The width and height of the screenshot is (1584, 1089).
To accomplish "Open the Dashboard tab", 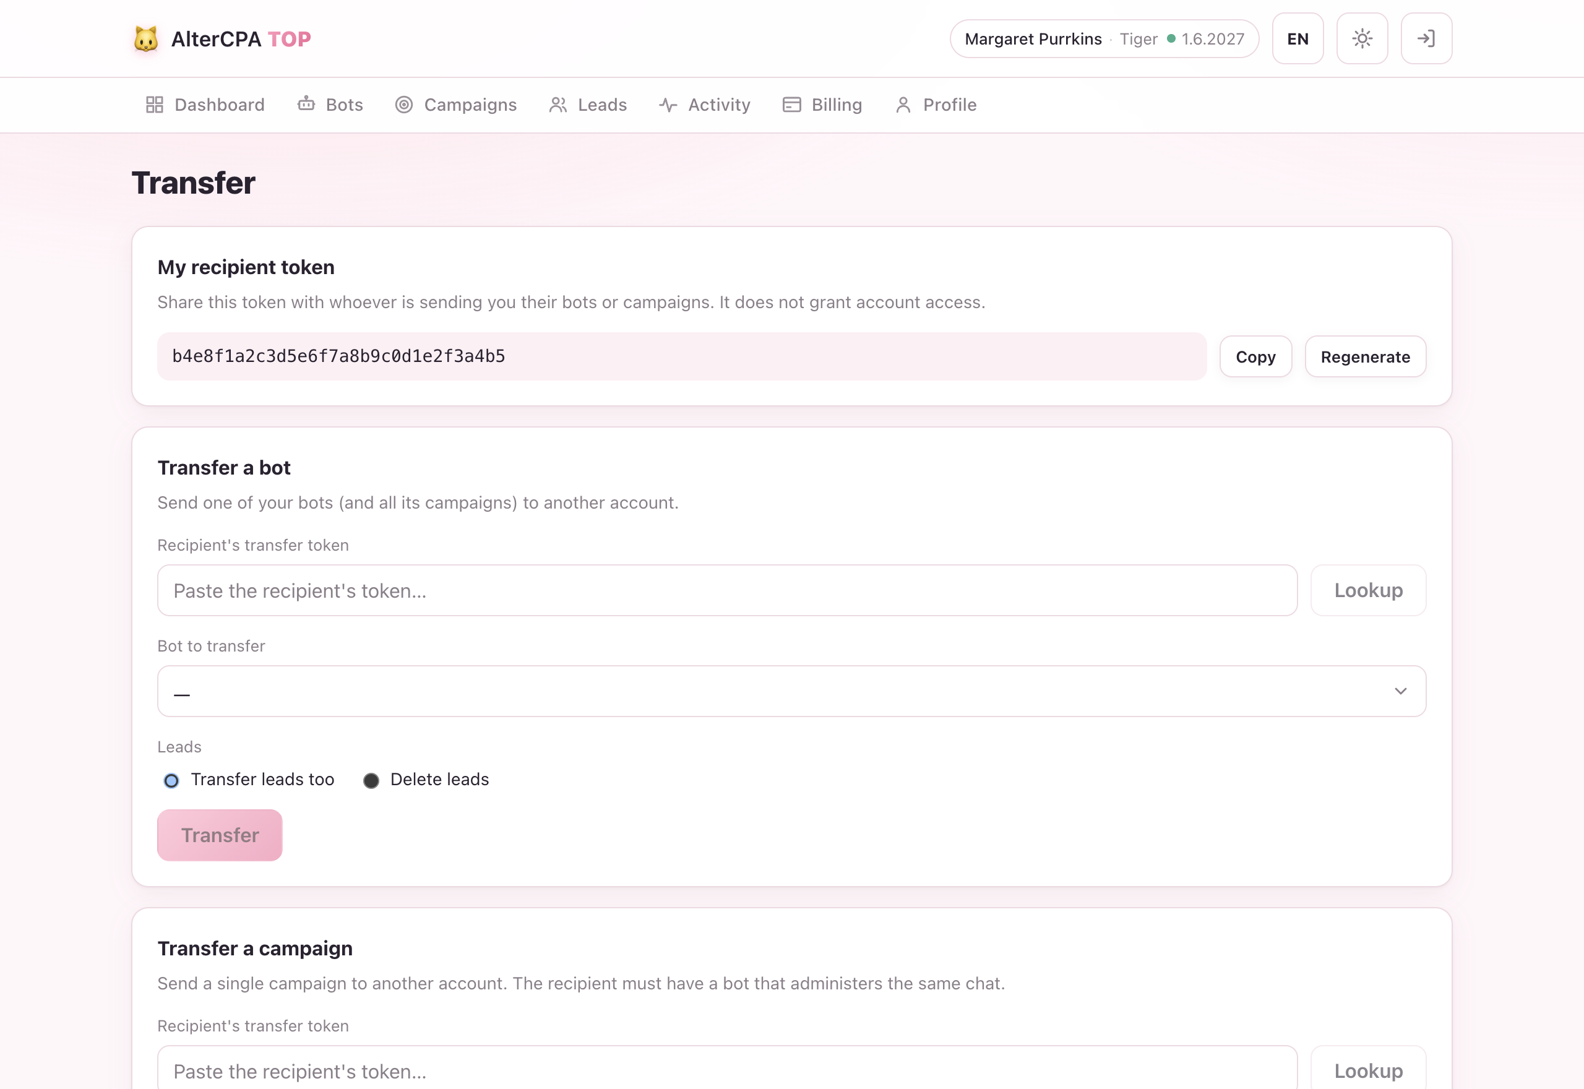I will (205, 105).
